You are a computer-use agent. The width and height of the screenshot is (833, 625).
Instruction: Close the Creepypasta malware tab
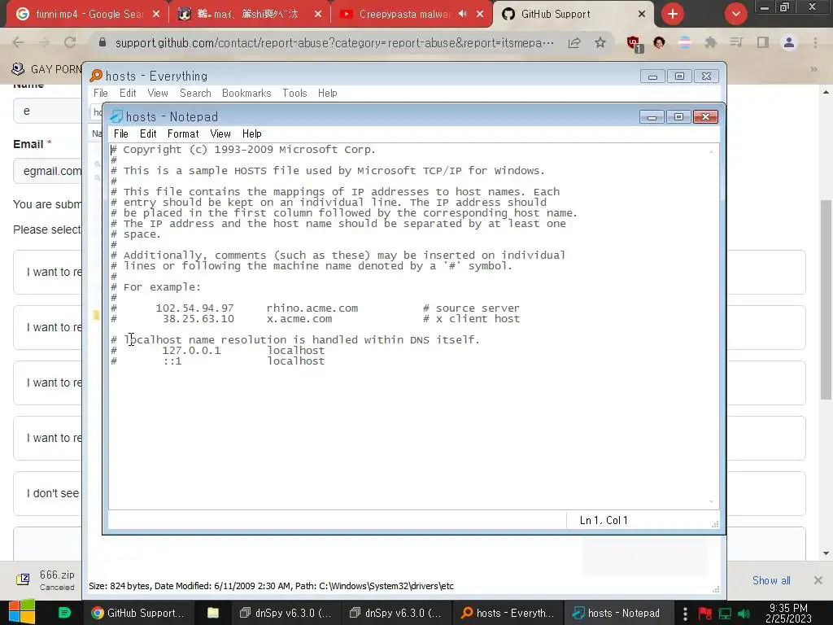click(x=480, y=15)
